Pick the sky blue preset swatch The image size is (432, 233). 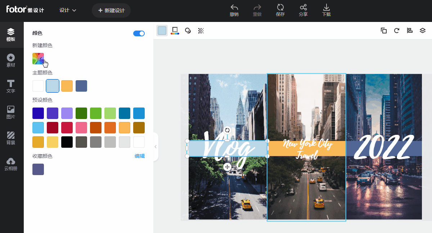coord(38,128)
